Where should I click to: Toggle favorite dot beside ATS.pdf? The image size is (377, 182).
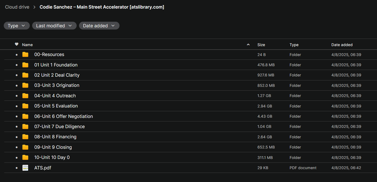[17, 168]
